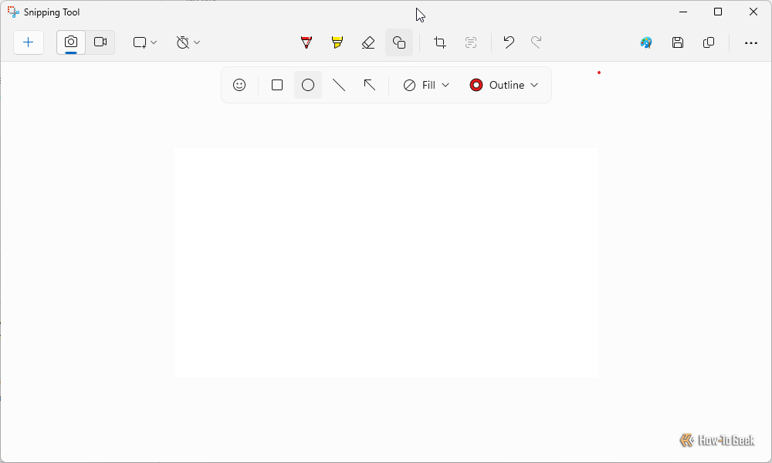Image resolution: width=772 pixels, height=463 pixels.
Task: Open the snipping mode rectangle dropdown
Action: (x=145, y=42)
